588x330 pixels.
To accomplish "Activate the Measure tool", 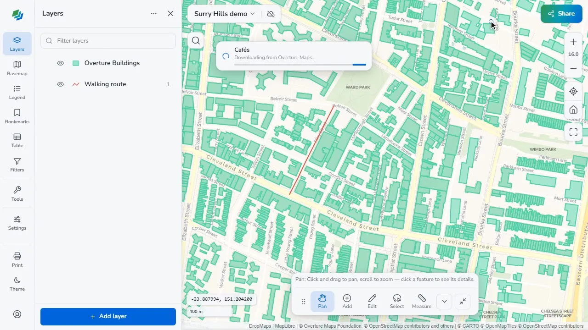I will click(422, 302).
